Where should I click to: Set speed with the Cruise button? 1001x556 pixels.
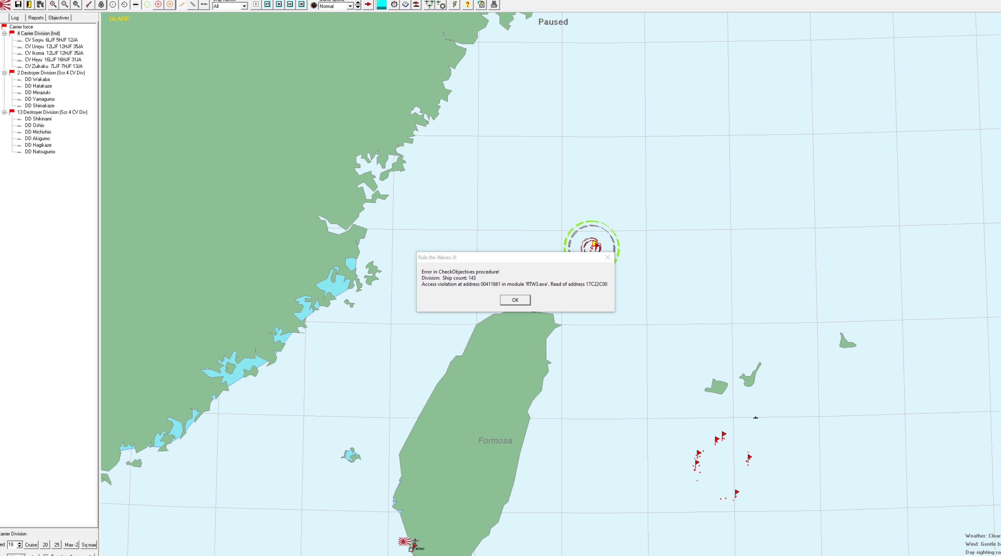coord(31,545)
